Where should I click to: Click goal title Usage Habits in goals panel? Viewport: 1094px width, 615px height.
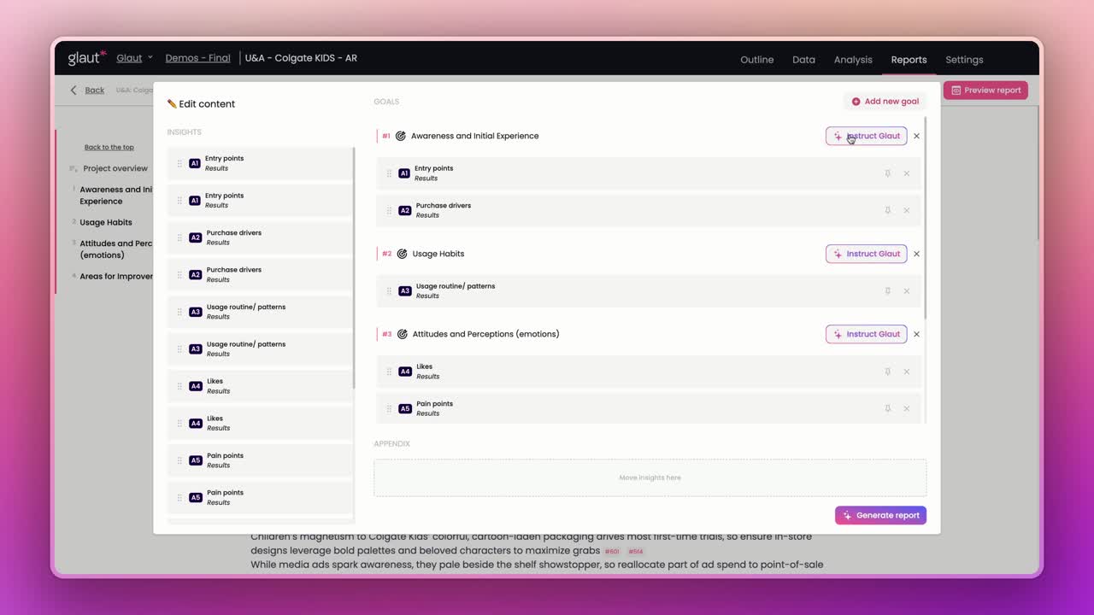pos(438,254)
